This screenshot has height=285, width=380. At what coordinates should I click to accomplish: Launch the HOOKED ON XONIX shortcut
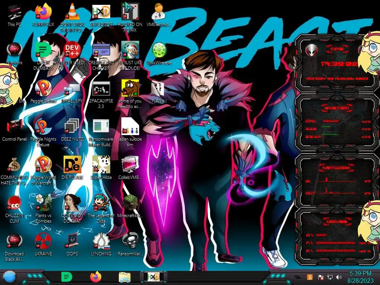coord(130,17)
